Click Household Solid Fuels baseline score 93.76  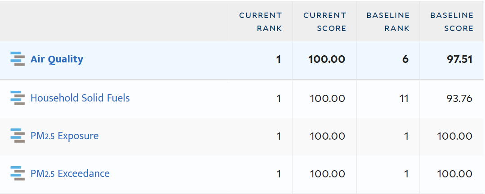coord(459,98)
